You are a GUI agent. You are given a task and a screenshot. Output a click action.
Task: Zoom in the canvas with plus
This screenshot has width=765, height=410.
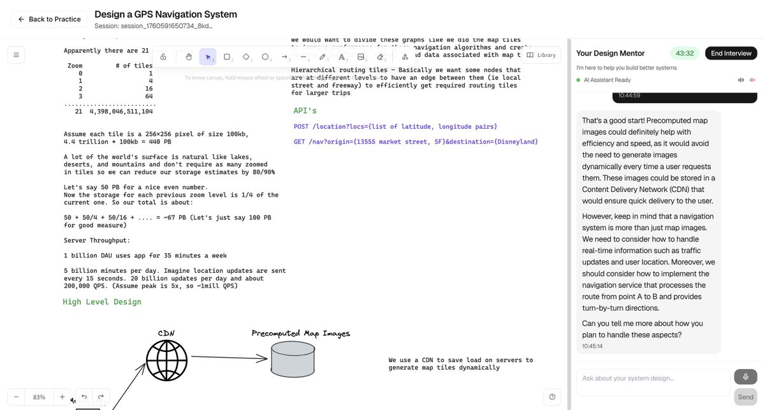click(x=62, y=397)
